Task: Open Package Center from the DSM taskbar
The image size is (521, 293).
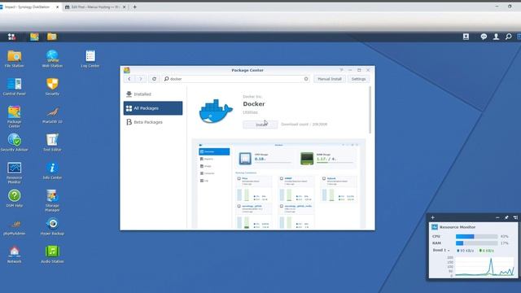Action: pos(34,37)
